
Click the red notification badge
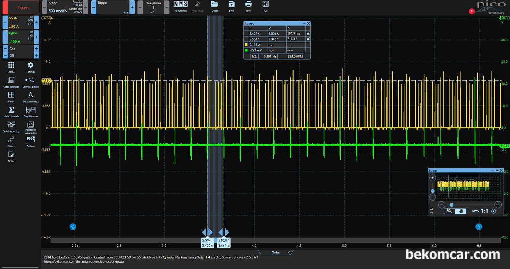(x=472, y=11)
